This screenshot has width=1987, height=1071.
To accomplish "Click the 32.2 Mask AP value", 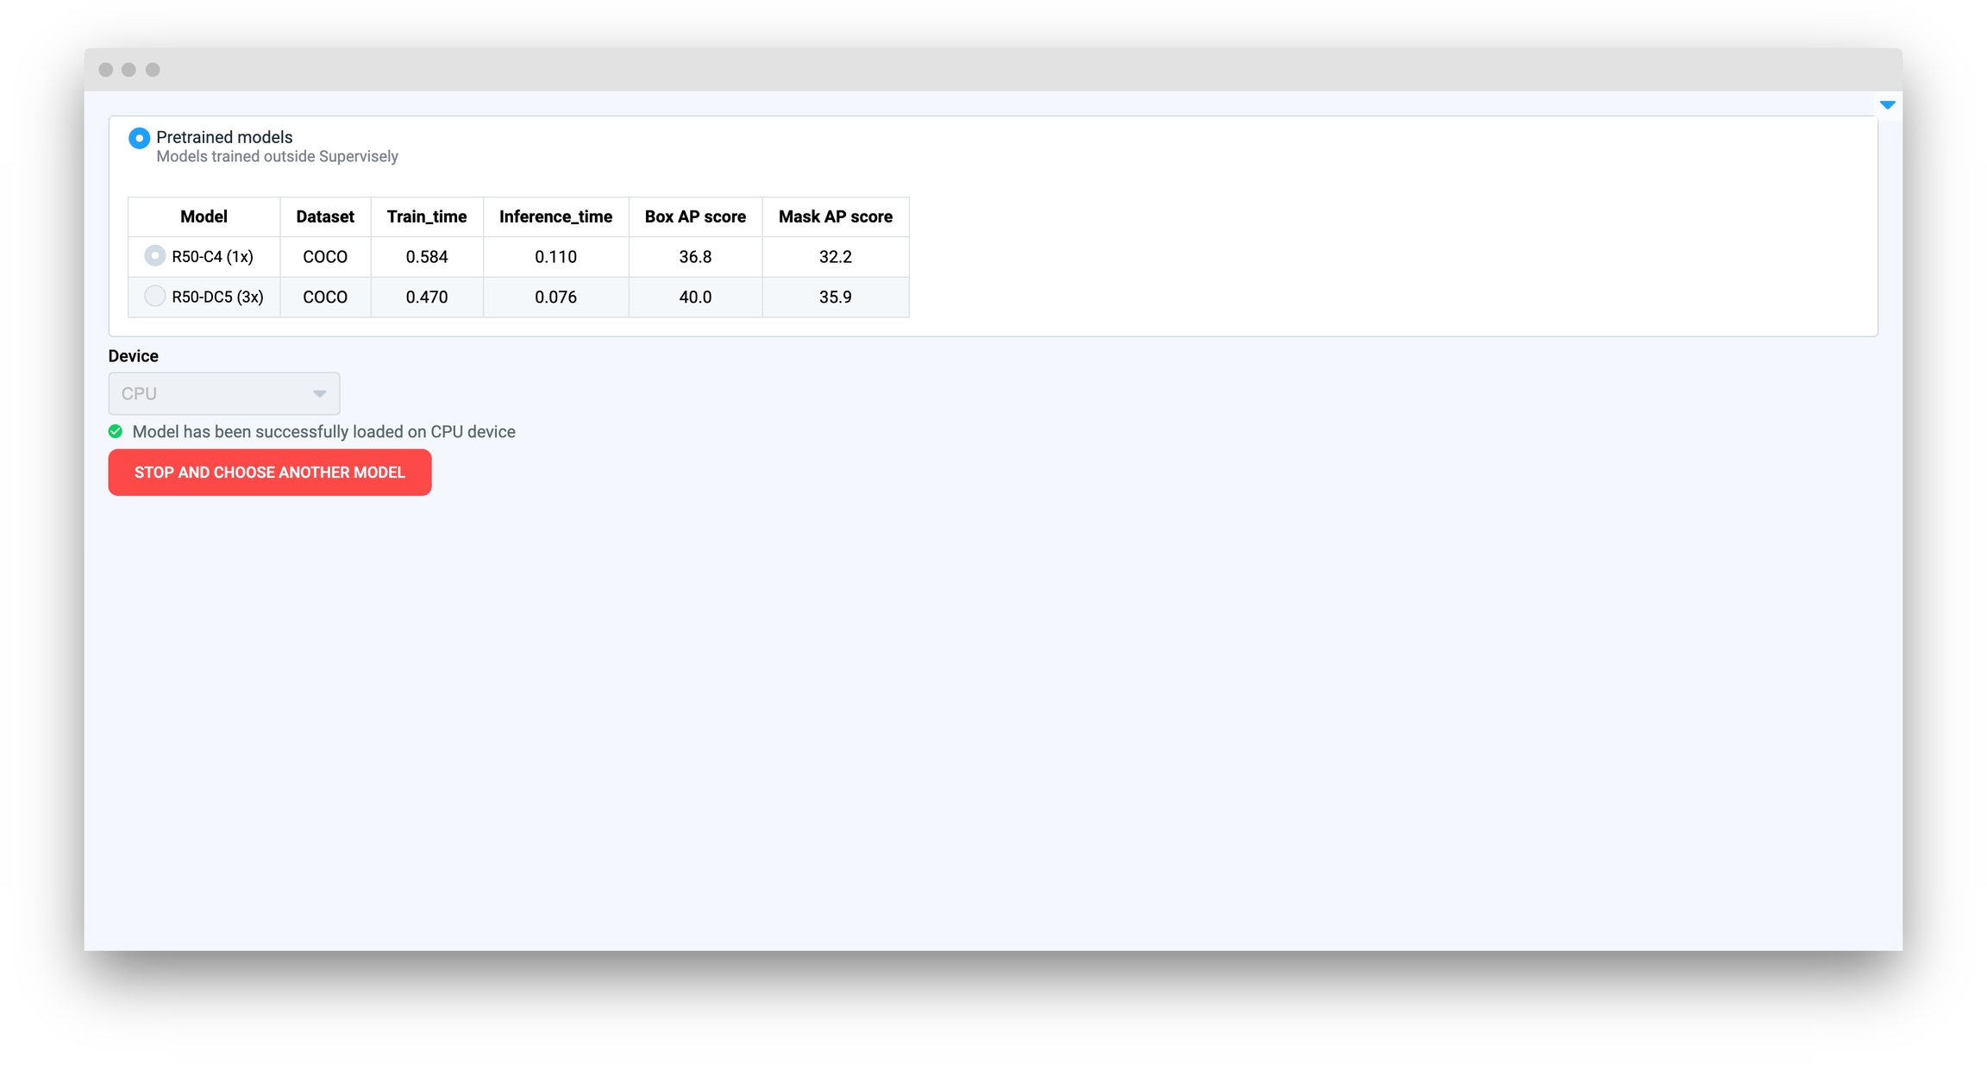I will [x=836, y=257].
